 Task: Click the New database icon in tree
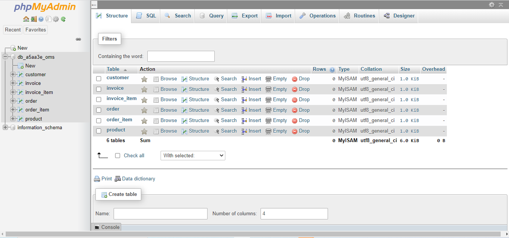point(13,48)
